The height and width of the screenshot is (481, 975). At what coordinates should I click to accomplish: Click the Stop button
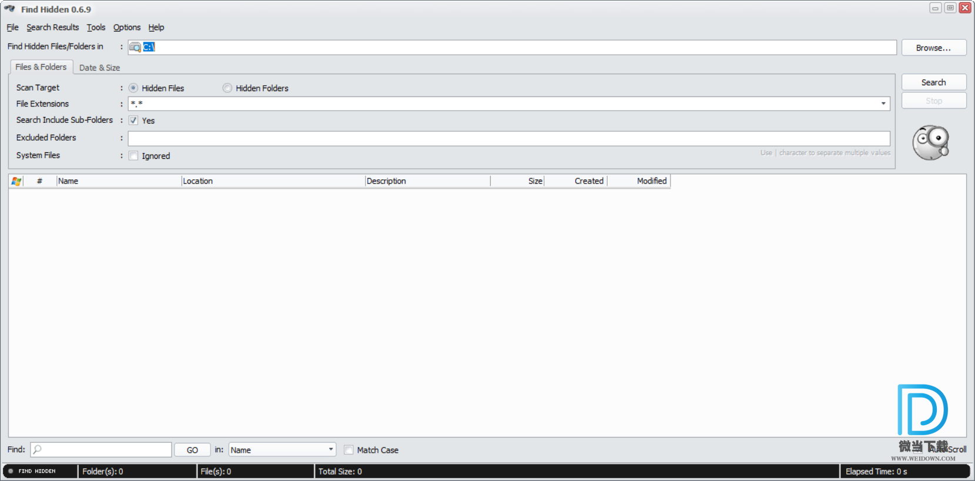(x=934, y=101)
